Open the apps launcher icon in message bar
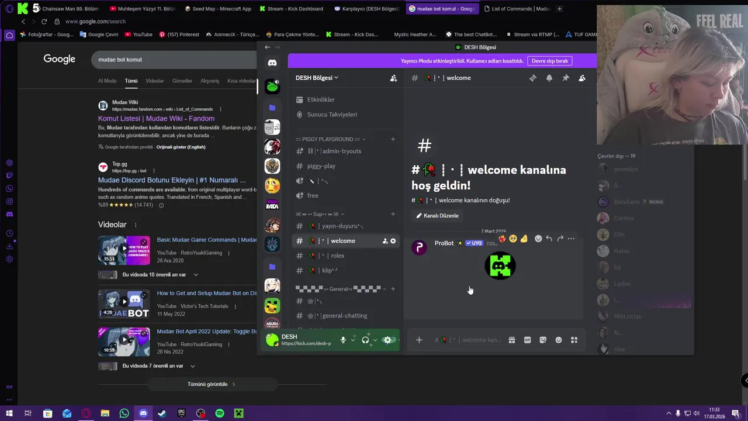The image size is (748, 421). (x=574, y=340)
